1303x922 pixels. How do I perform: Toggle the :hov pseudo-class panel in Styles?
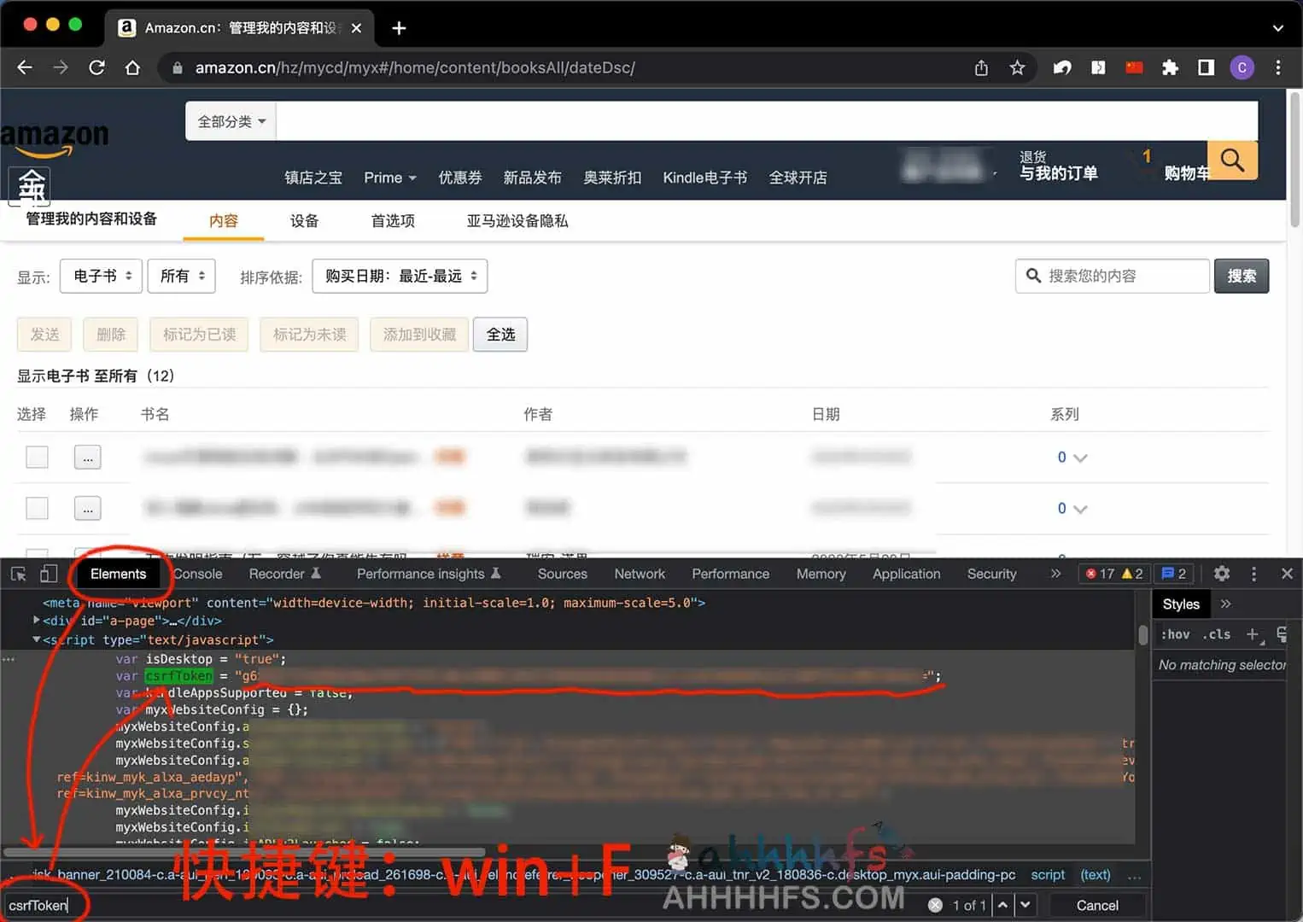[x=1174, y=634]
